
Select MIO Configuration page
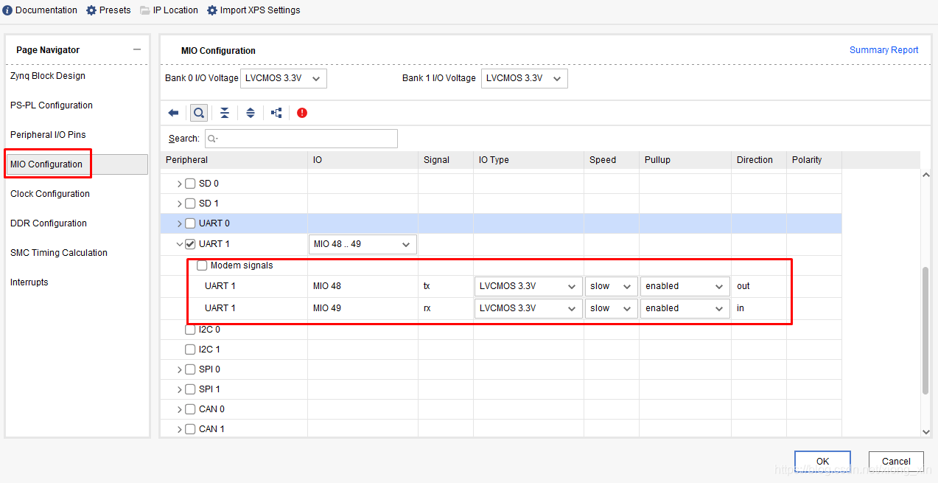click(x=77, y=164)
